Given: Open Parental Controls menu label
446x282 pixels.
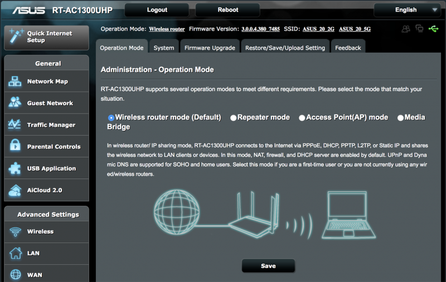Looking at the screenshot, I should pos(54,147).
